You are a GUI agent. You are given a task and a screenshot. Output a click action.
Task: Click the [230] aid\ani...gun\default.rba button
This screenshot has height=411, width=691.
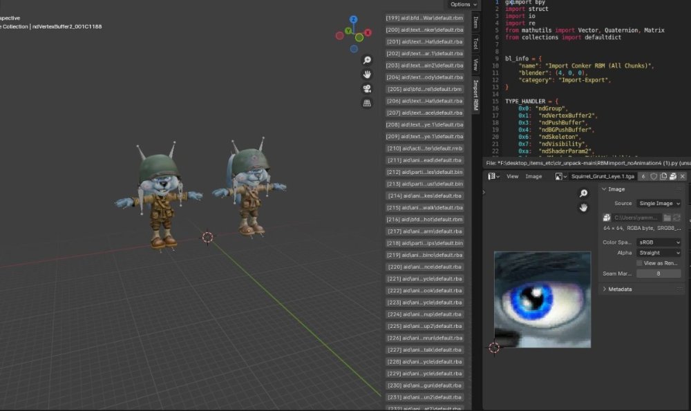coord(424,385)
